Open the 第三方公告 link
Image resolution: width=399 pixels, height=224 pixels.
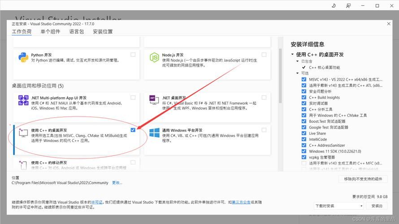(x=241, y=202)
